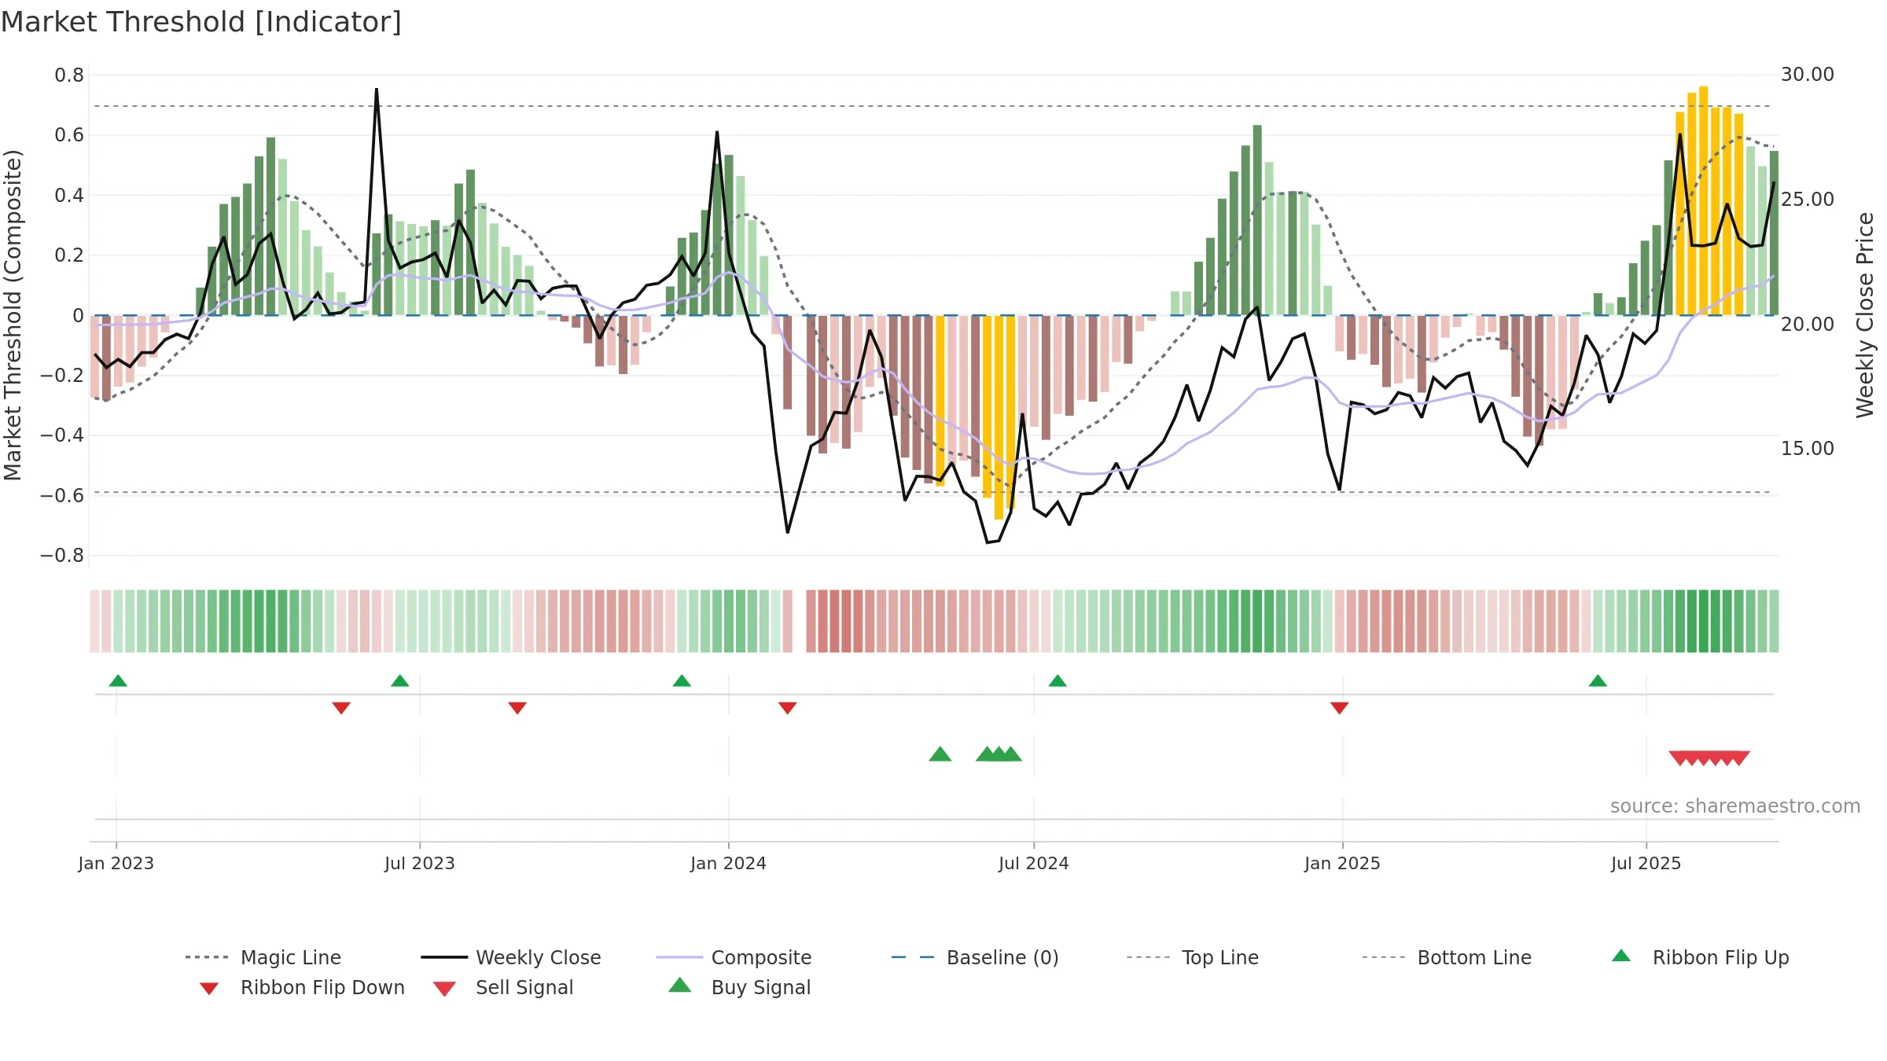Click the 30.00 price axis tick

pos(1808,75)
